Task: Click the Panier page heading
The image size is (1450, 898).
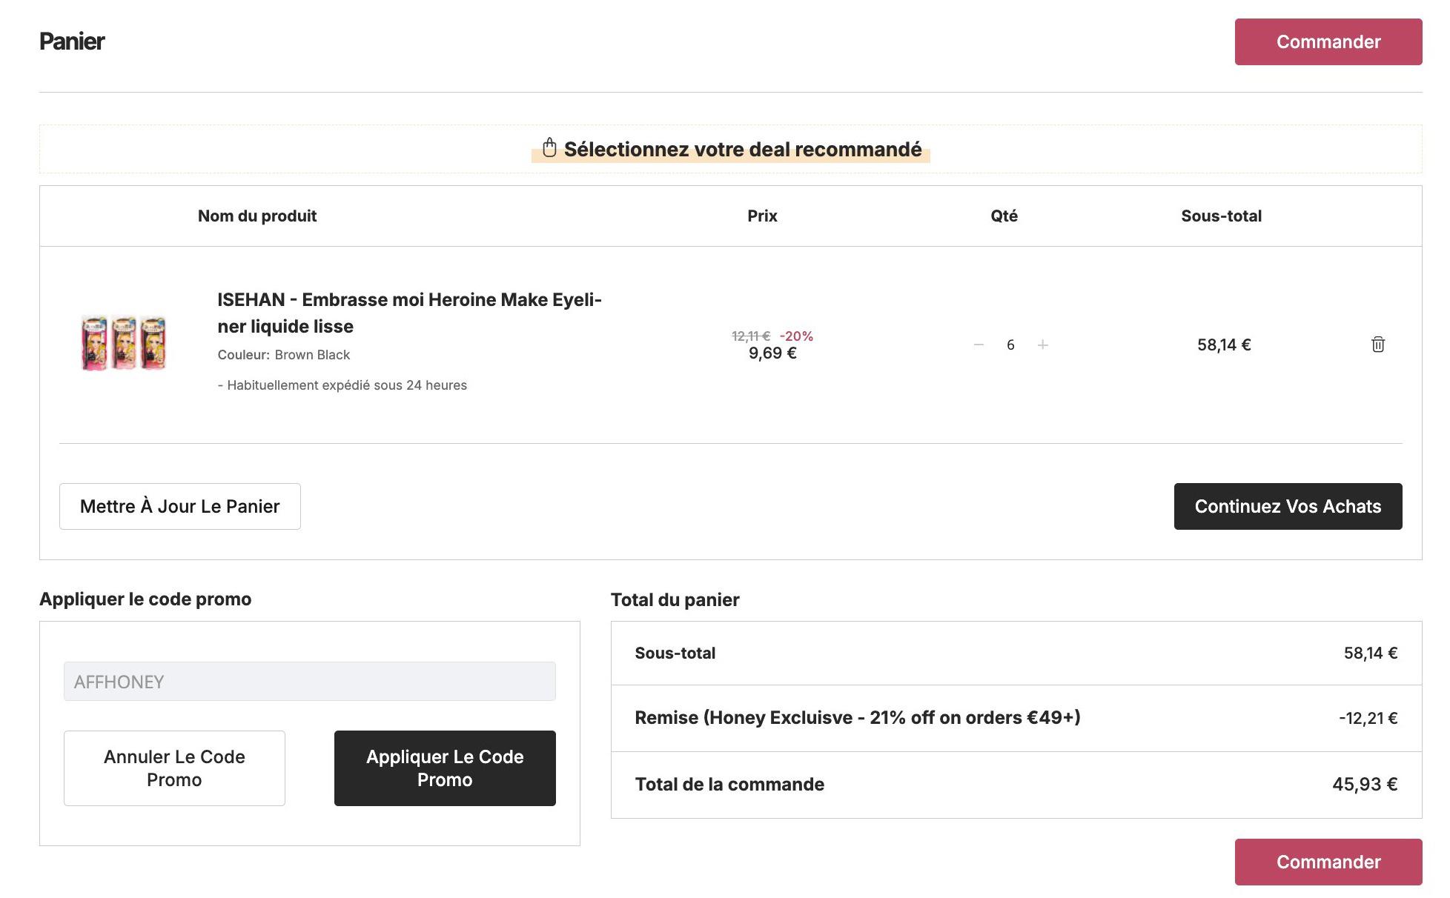Action: tap(72, 41)
